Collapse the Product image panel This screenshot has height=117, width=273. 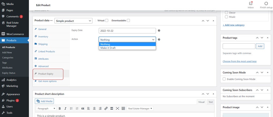pyautogui.click(x=268, y=107)
